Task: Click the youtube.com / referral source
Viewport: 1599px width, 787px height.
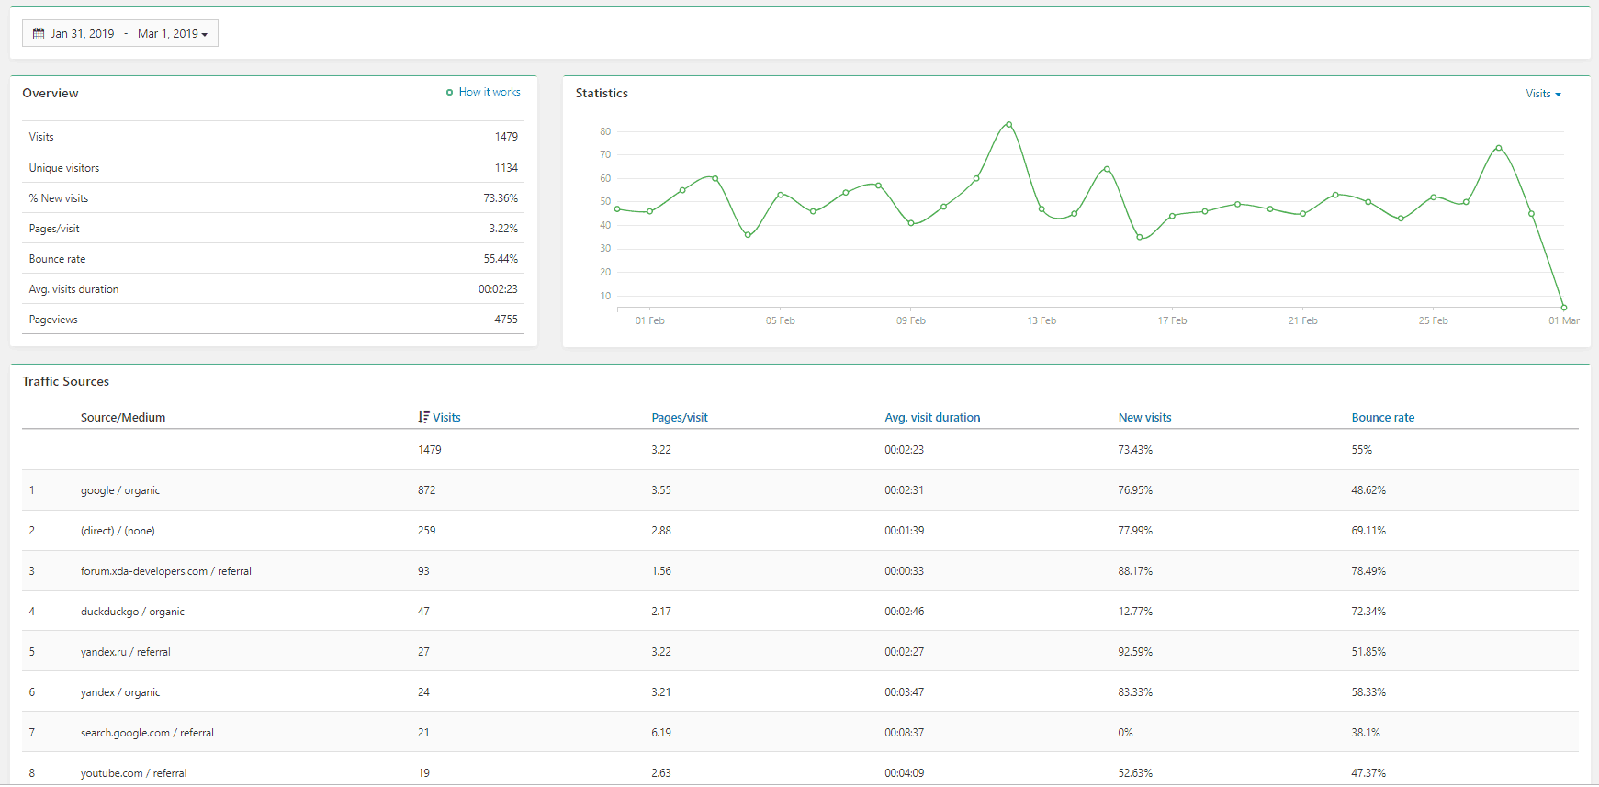Action: [133, 773]
